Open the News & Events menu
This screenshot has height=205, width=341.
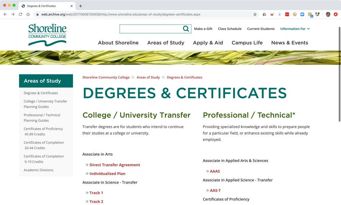pyautogui.click(x=290, y=43)
